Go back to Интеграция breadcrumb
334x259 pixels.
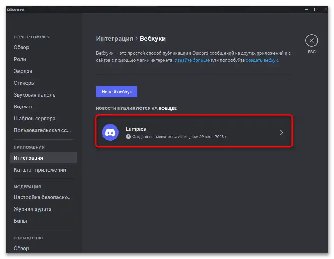114,39
